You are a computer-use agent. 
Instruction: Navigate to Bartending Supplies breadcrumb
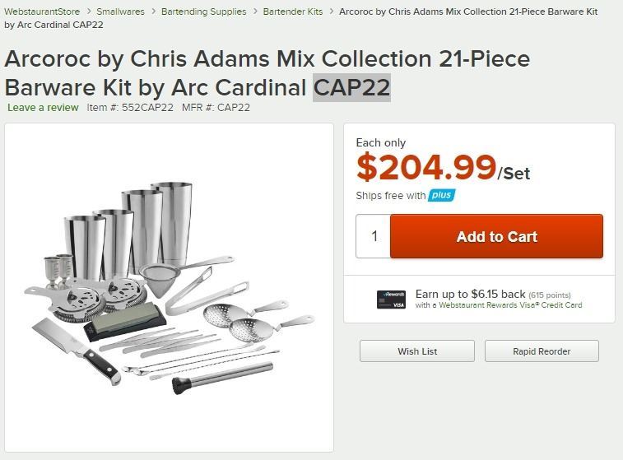[203, 12]
